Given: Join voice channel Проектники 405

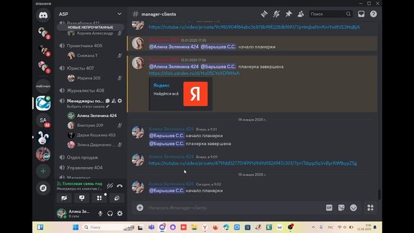Looking at the screenshot, I should (x=85, y=46).
